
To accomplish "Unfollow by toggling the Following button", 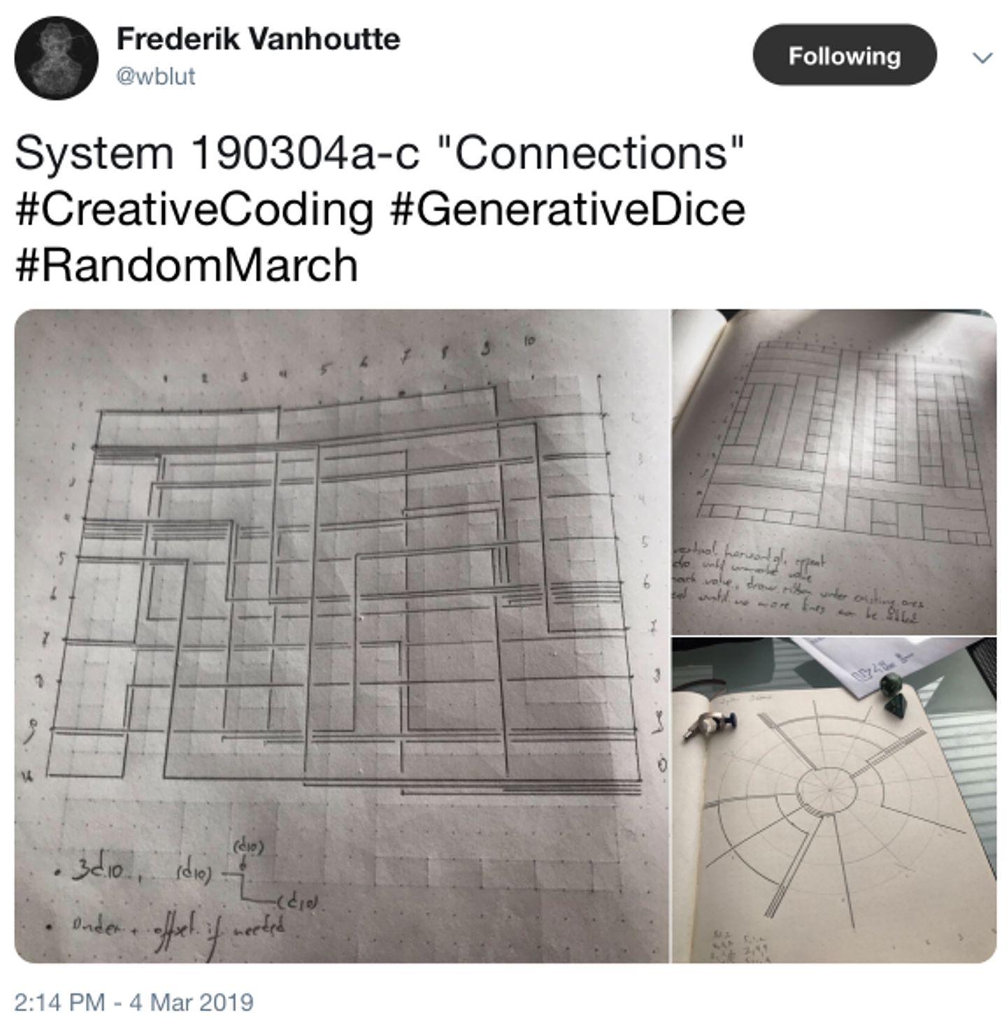I will 845,56.
